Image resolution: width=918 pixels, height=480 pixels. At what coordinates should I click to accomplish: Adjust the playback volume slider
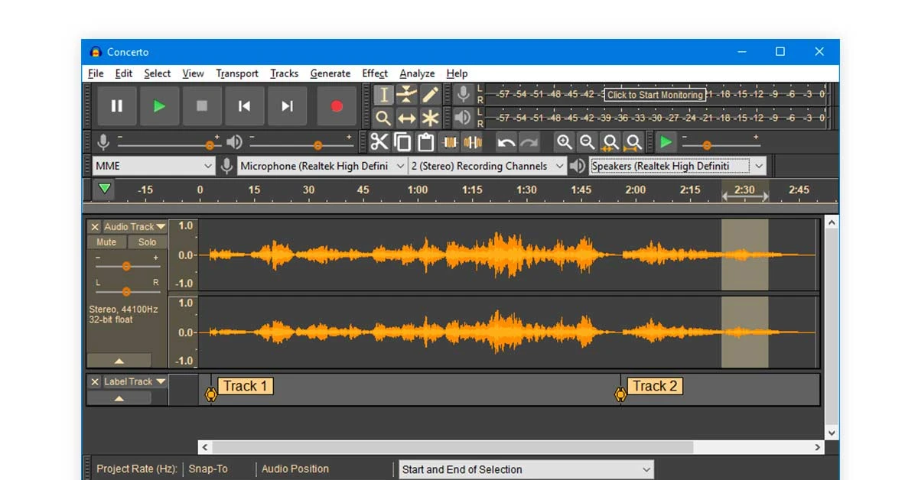[319, 144]
